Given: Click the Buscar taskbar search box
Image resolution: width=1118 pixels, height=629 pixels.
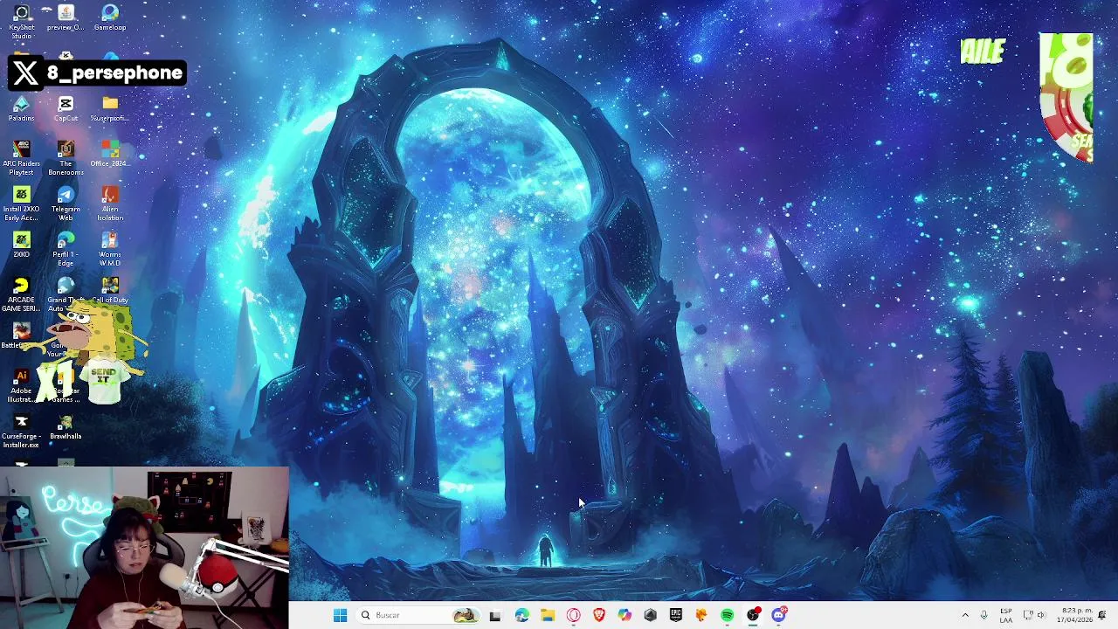Looking at the screenshot, I should tap(419, 615).
